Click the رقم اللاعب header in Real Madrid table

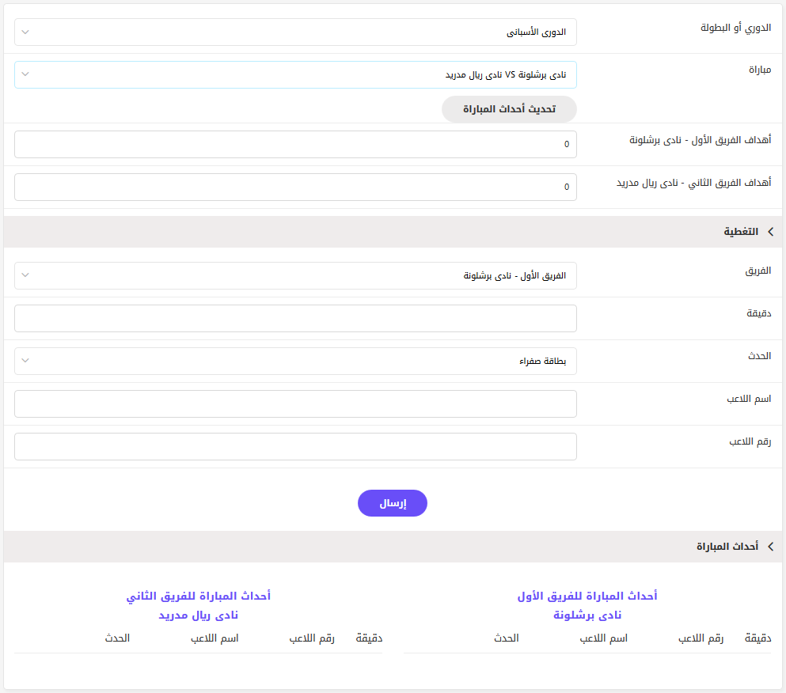pyautogui.click(x=312, y=638)
